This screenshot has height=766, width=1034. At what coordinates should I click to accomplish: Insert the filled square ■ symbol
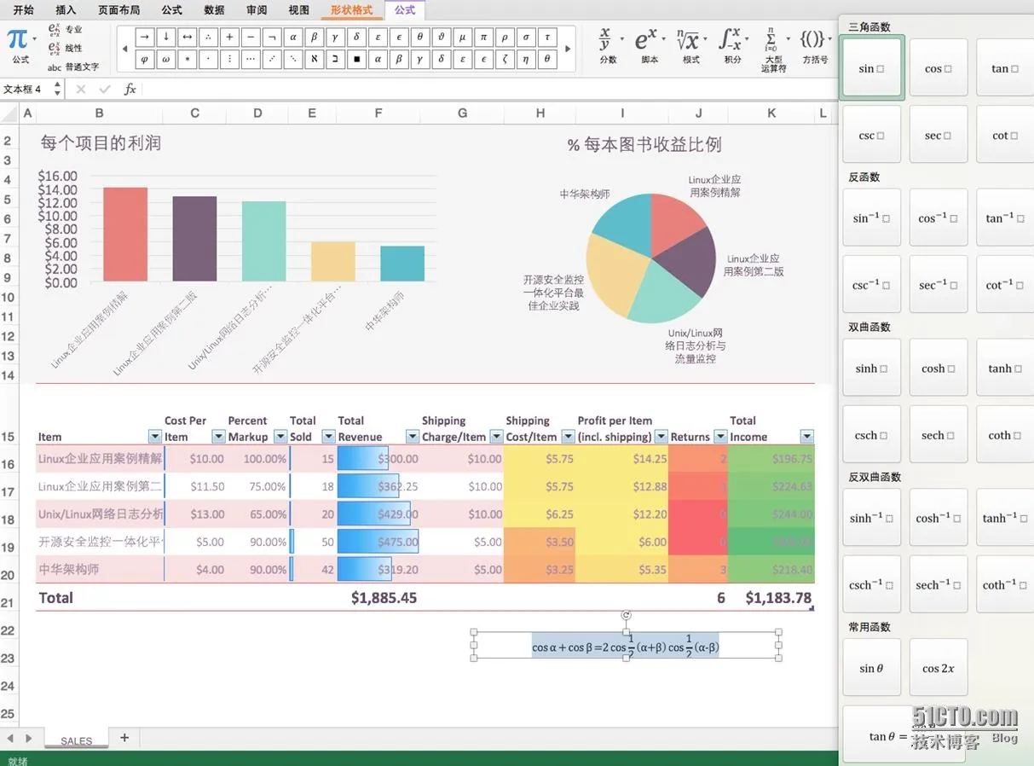(357, 59)
